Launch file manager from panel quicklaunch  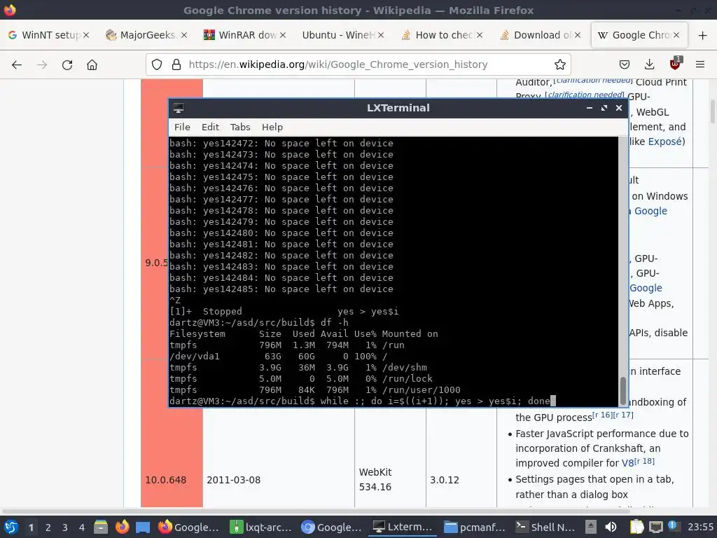[101, 527]
